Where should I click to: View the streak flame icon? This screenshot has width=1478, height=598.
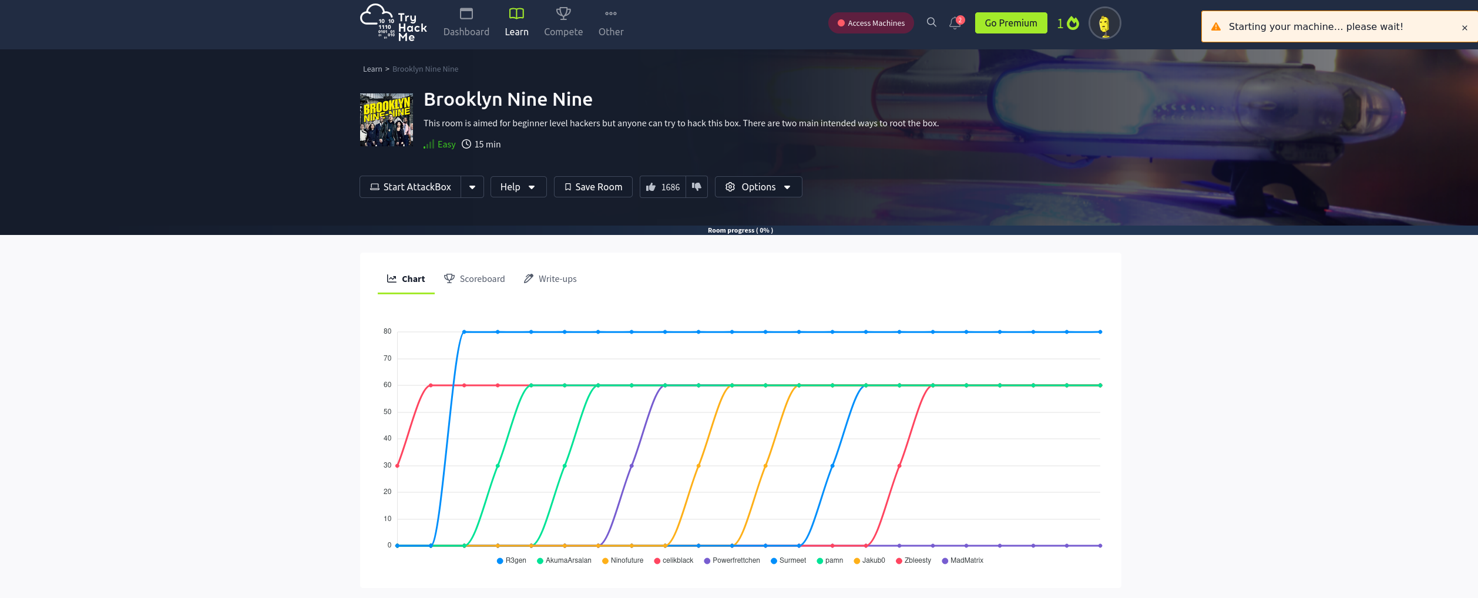coord(1073,23)
